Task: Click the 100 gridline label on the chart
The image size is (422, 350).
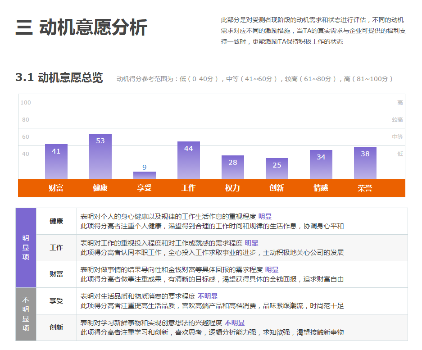Action: pos(25,103)
